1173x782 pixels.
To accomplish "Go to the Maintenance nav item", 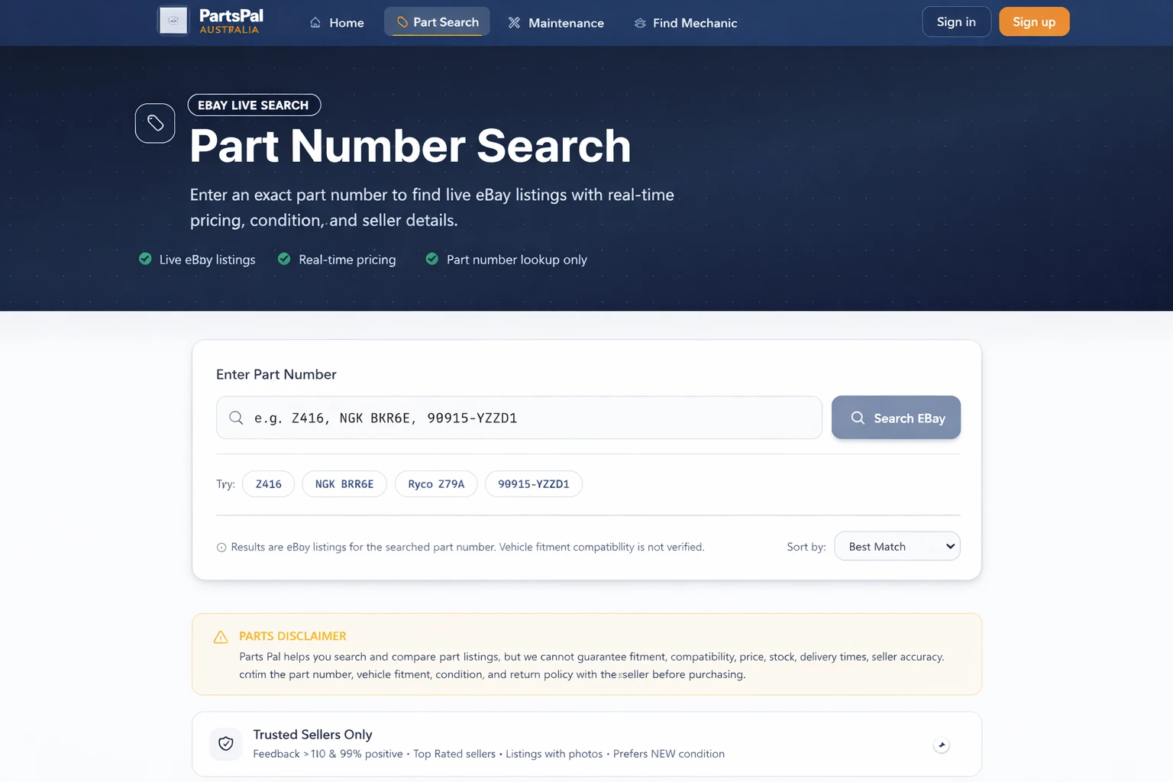I will 556,22.
